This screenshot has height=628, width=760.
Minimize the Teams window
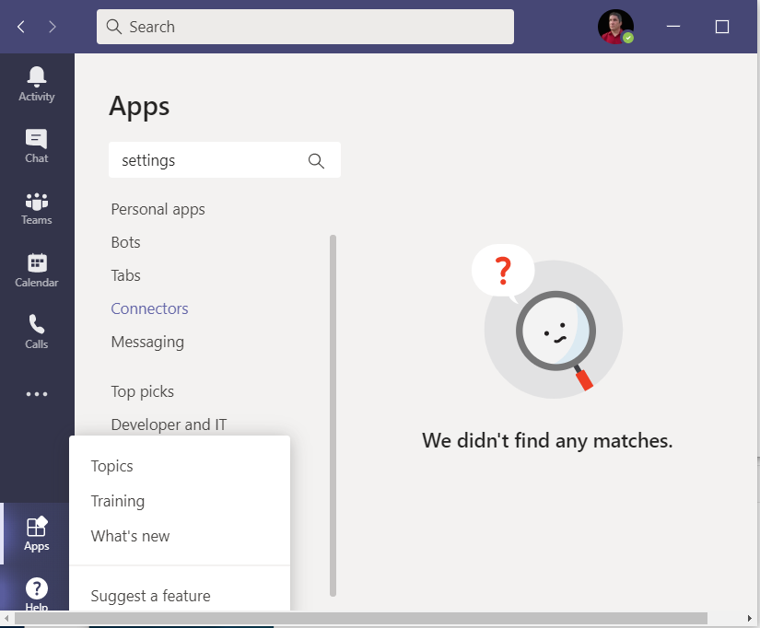click(673, 27)
